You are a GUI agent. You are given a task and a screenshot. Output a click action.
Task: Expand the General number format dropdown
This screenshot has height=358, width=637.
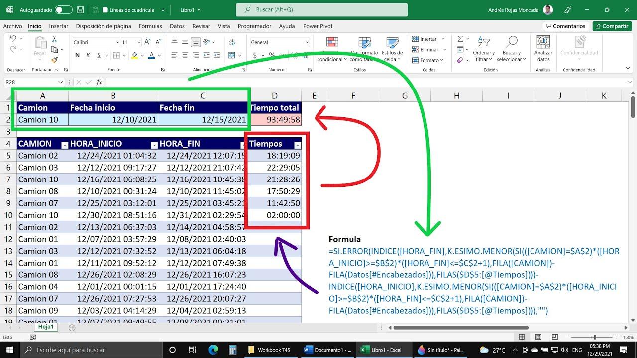pyautogui.click(x=307, y=42)
